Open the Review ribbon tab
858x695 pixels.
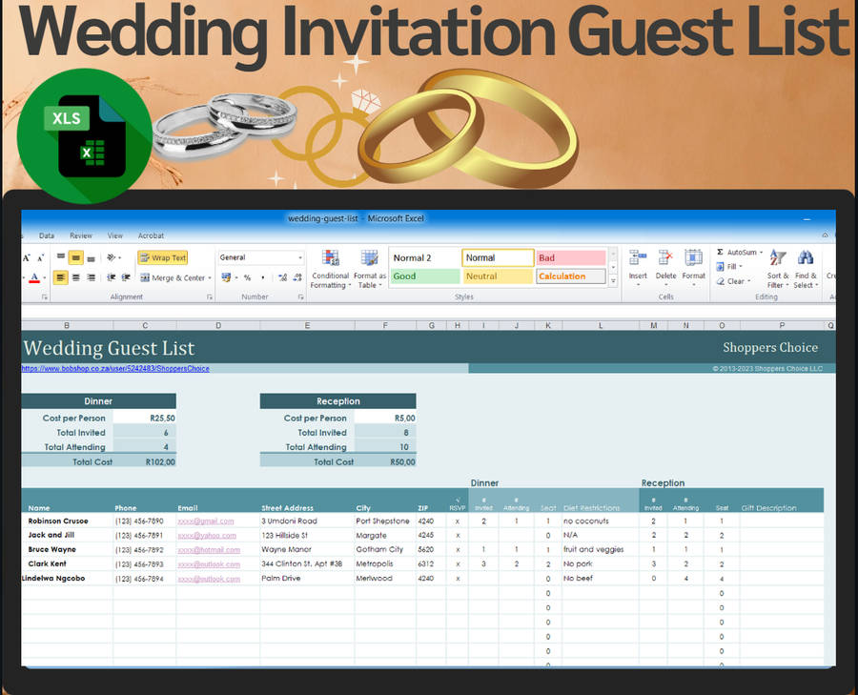click(x=81, y=235)
